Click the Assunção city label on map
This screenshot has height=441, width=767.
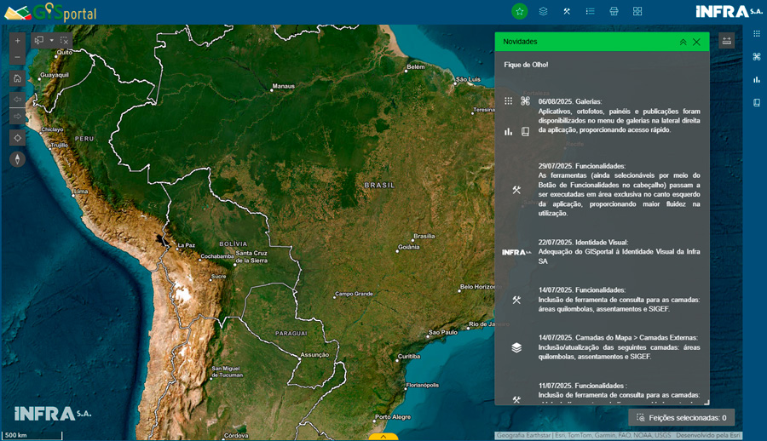coord(314,355)
